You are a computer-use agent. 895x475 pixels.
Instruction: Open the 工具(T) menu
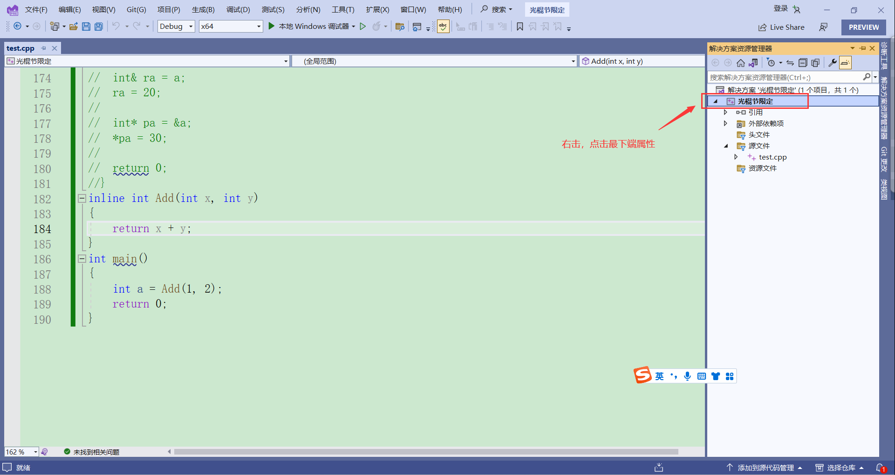click(x=343, y=9)
